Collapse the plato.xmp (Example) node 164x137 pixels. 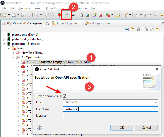(x=4, y=44)
